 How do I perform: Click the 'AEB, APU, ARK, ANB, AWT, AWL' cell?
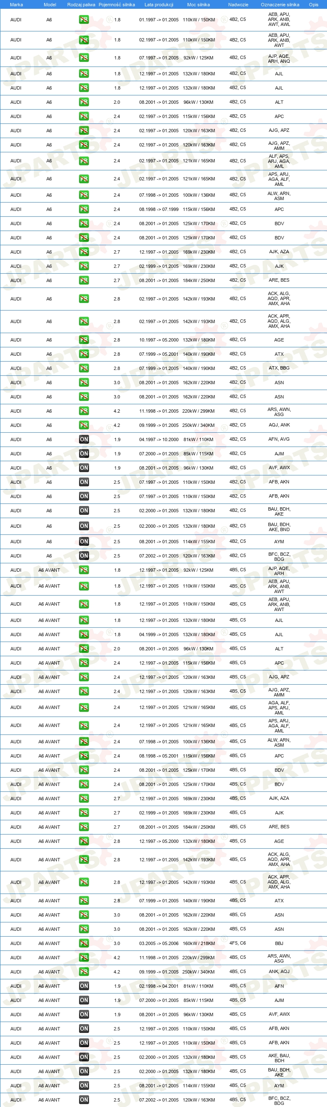[279, 19]
